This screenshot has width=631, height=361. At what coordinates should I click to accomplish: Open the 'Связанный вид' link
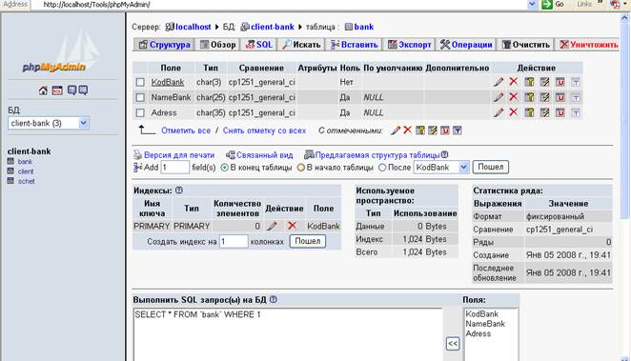click(264, 154)
